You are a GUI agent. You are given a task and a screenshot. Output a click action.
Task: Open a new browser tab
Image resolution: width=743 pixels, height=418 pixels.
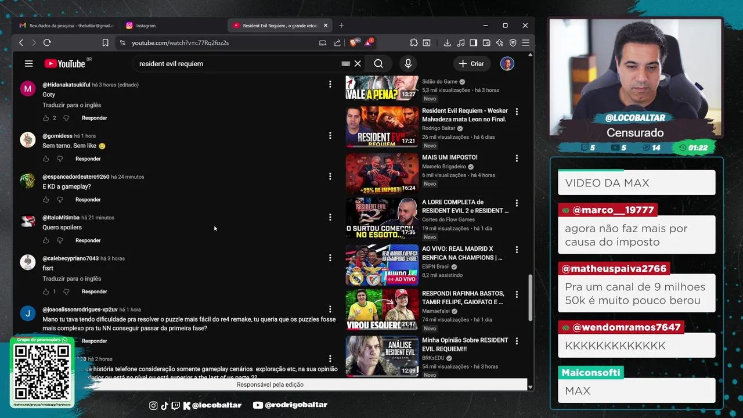point(341,26)
